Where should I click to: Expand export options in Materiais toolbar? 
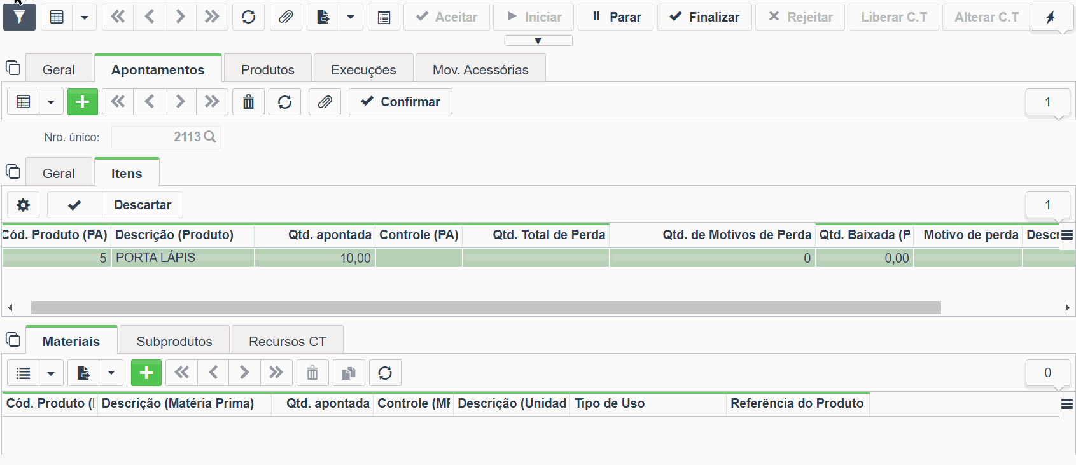click(111, 373)
